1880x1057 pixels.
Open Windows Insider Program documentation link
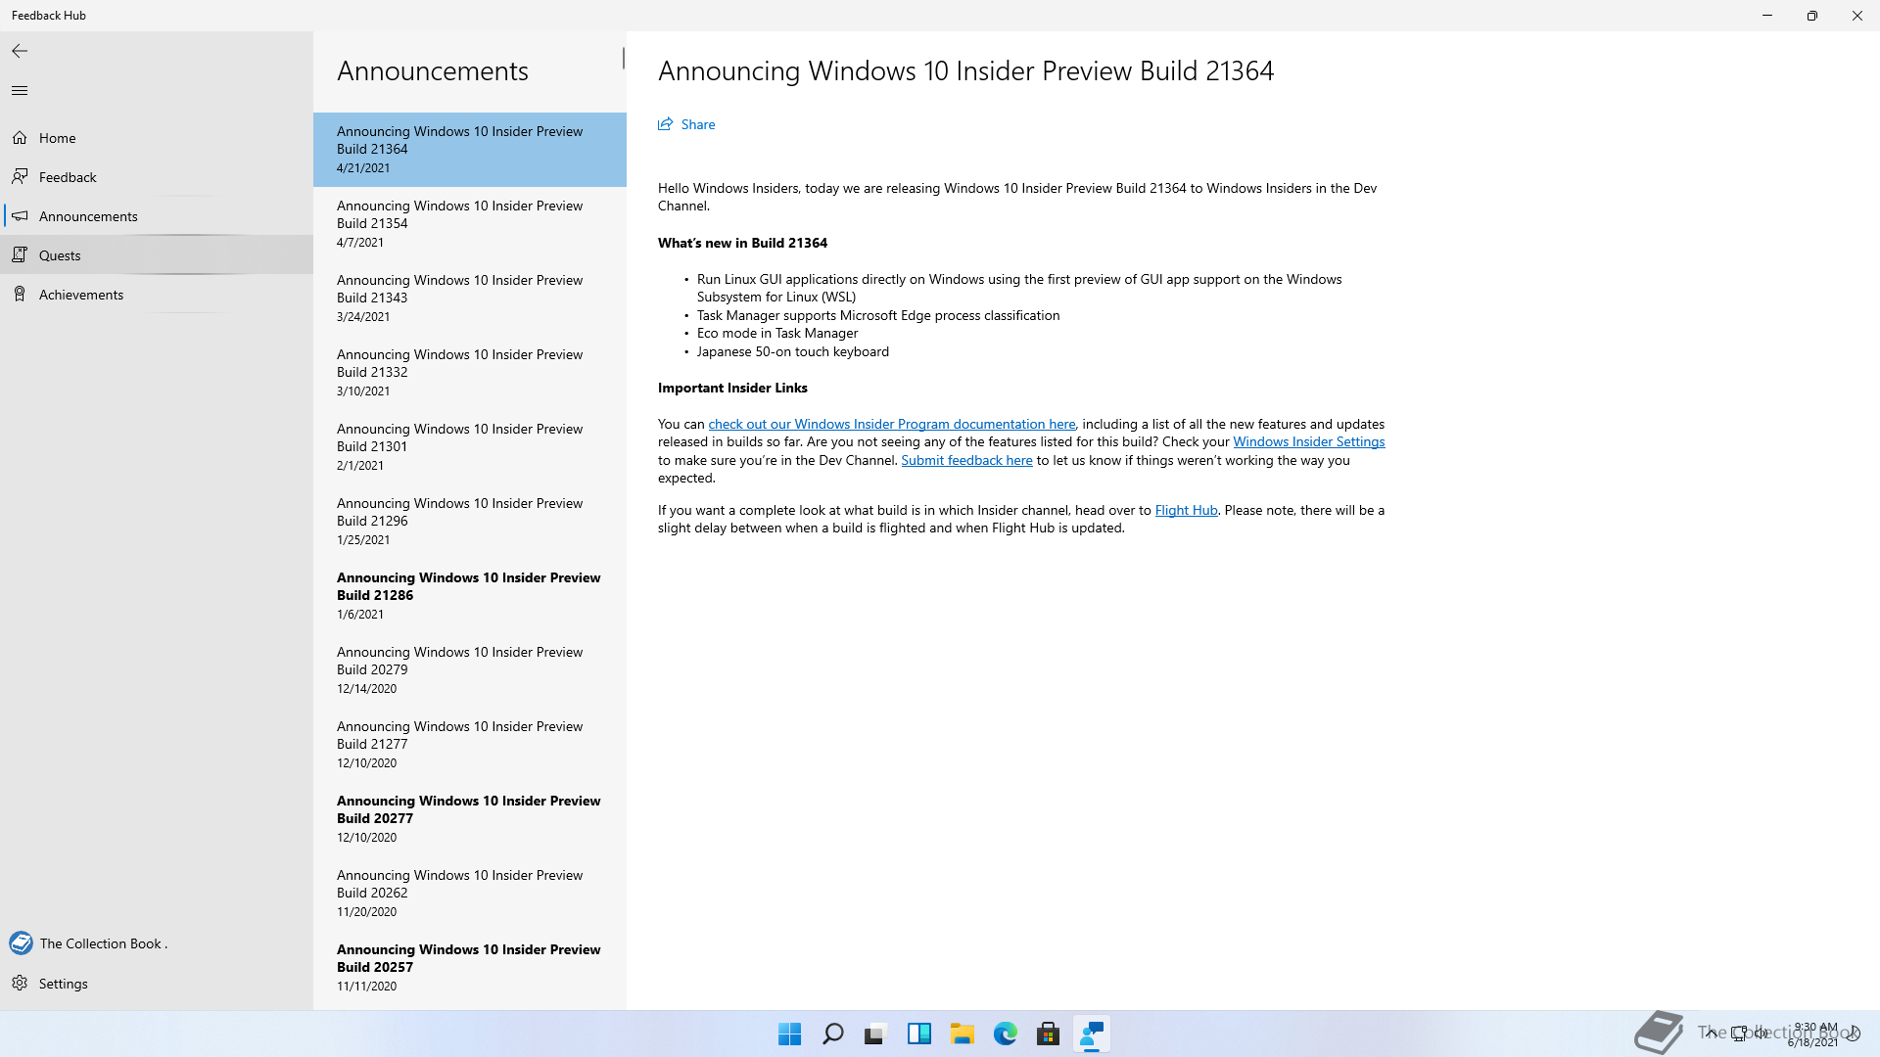pyautogui.click(x=892, y=424)
